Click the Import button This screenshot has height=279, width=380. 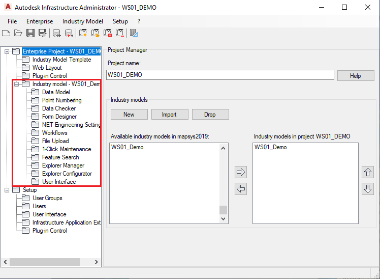point(170,115)
